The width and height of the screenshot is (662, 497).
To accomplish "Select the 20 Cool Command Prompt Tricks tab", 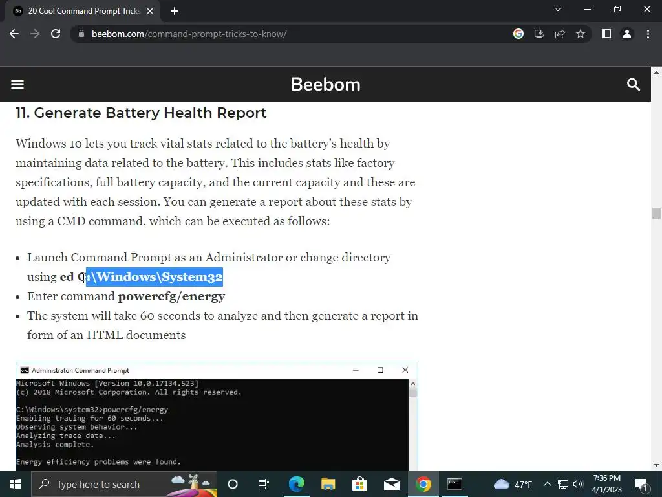I will click(84, 12).
